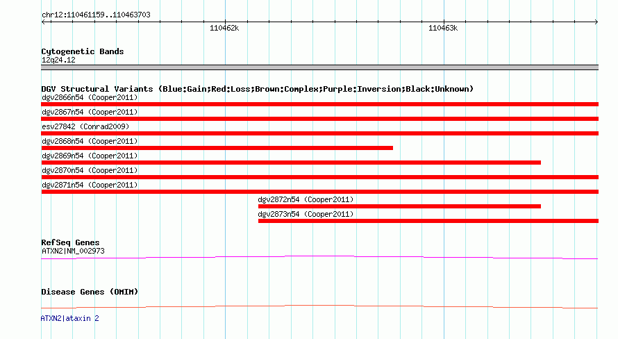Select the orange OMIM disease gene line
This screenshot has width=618, height=339.
(x=319, y=306)
